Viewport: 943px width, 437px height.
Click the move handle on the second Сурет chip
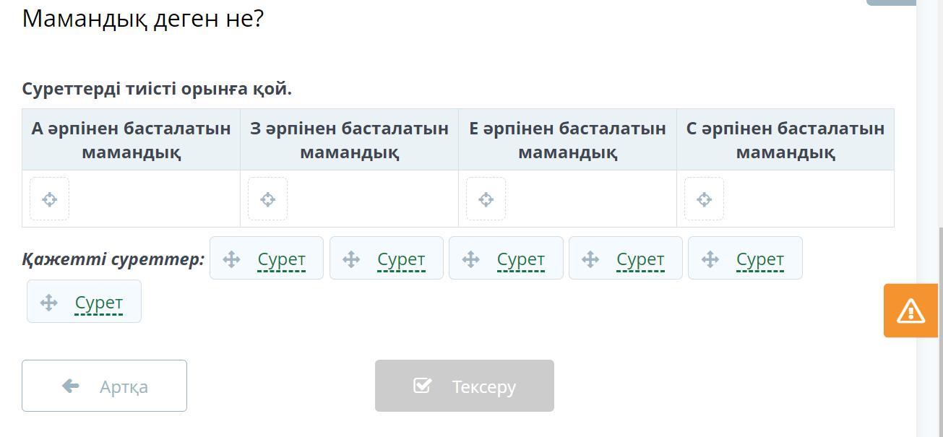[351, 259]
